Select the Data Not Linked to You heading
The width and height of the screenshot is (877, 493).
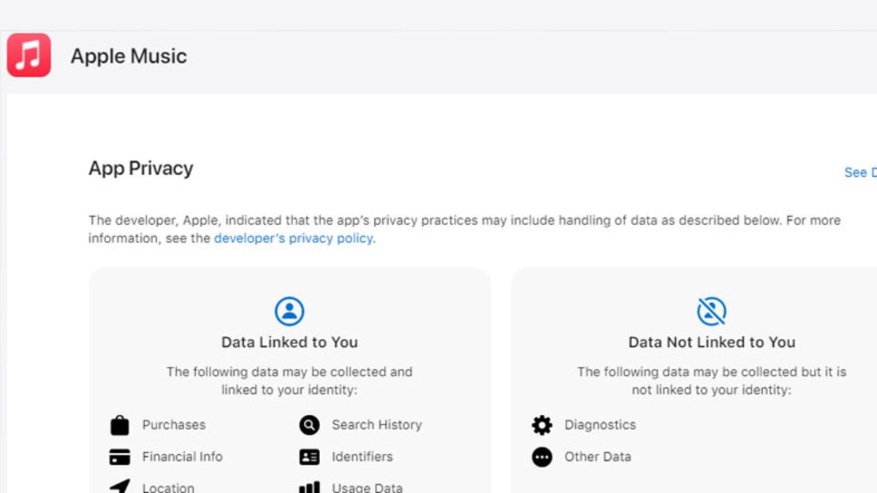[711, 342]
